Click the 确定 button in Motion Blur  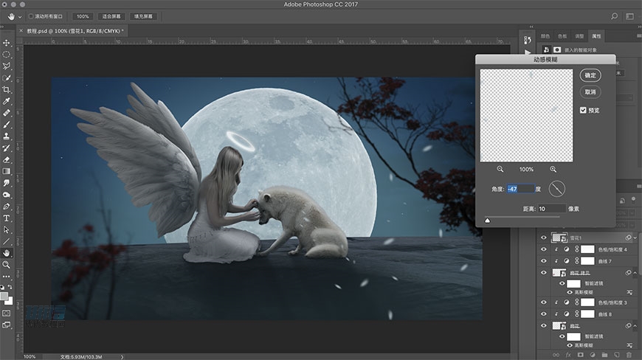tap(590, 75)
